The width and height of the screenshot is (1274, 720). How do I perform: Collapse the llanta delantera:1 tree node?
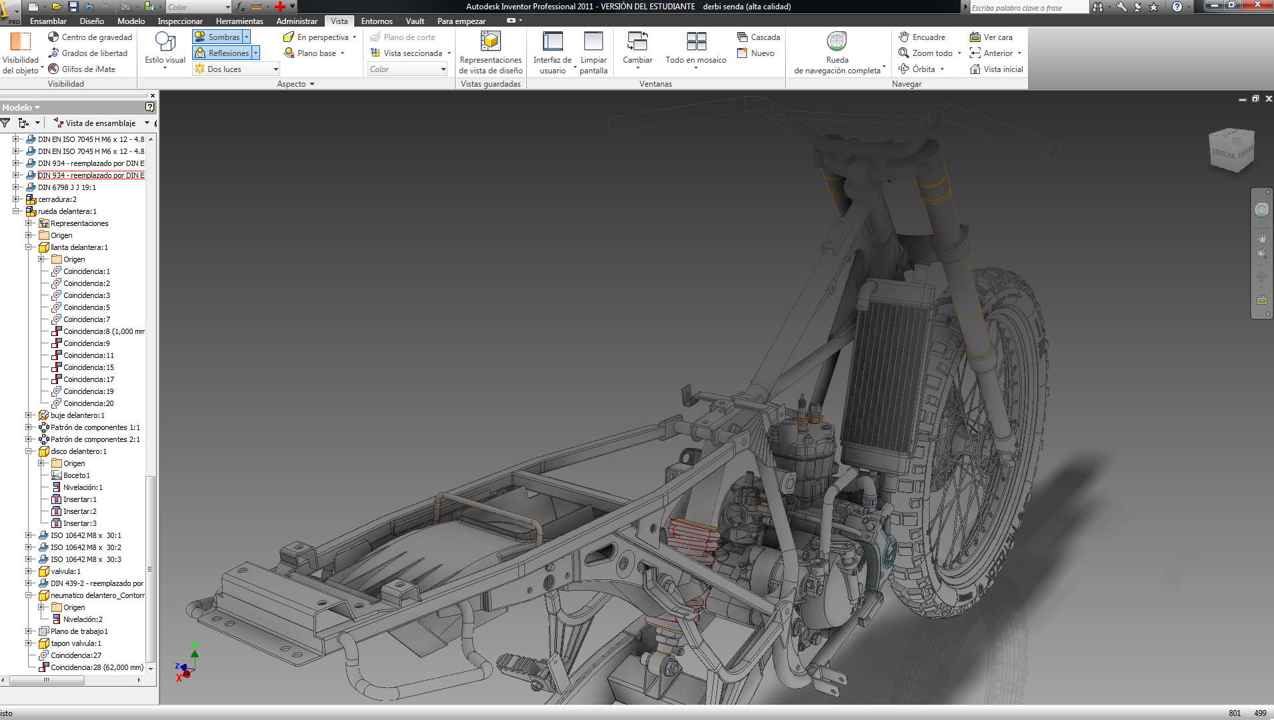[x=29, y=247]
